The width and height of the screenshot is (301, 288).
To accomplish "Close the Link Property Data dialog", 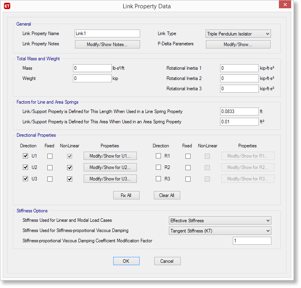I will [x=285, y=5].
